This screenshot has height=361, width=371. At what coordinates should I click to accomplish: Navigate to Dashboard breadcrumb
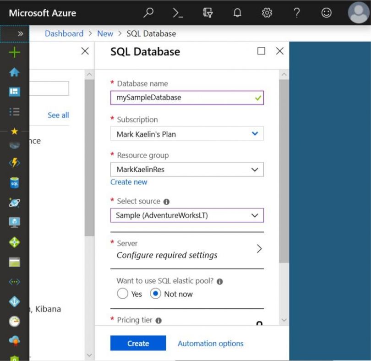tap(64, 33)
